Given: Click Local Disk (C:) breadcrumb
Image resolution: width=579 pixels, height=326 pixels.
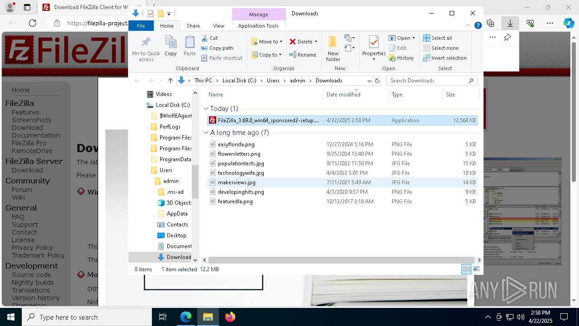Looking at the screenshot, I should [239, 81].
